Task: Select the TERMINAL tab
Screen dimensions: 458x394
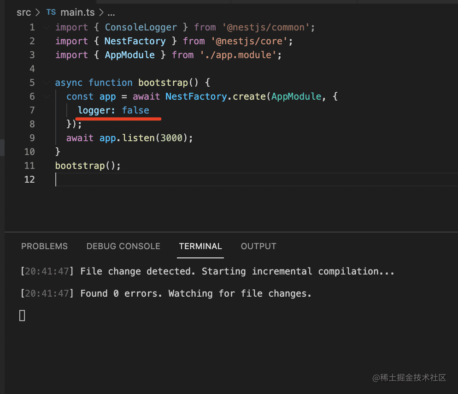Action: point(200,246)
